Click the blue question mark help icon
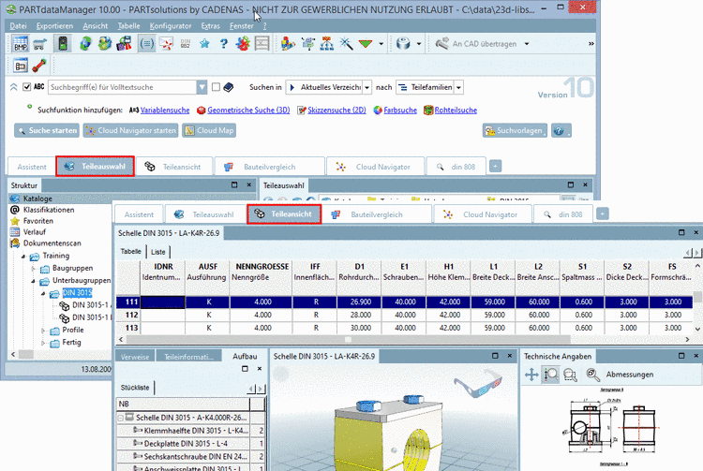Screen dimensions: 703x471 coord(224,44)
